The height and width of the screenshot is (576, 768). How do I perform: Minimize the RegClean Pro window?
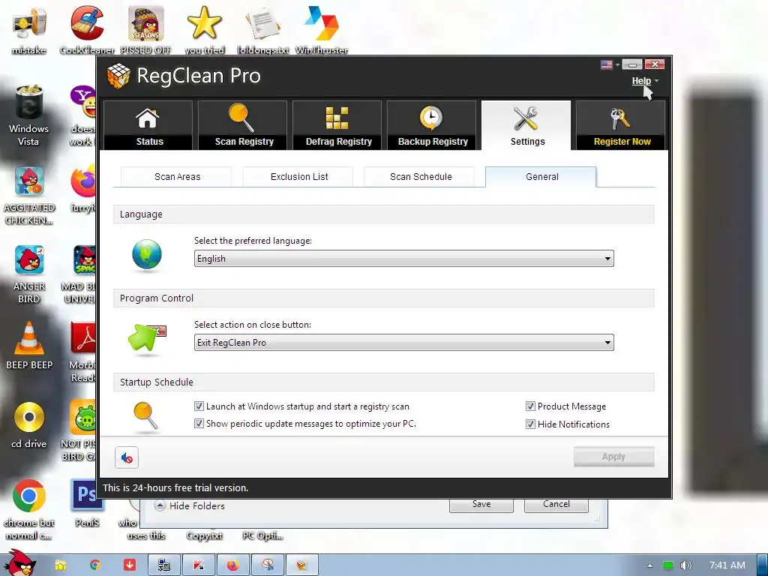tap(632, 64)
